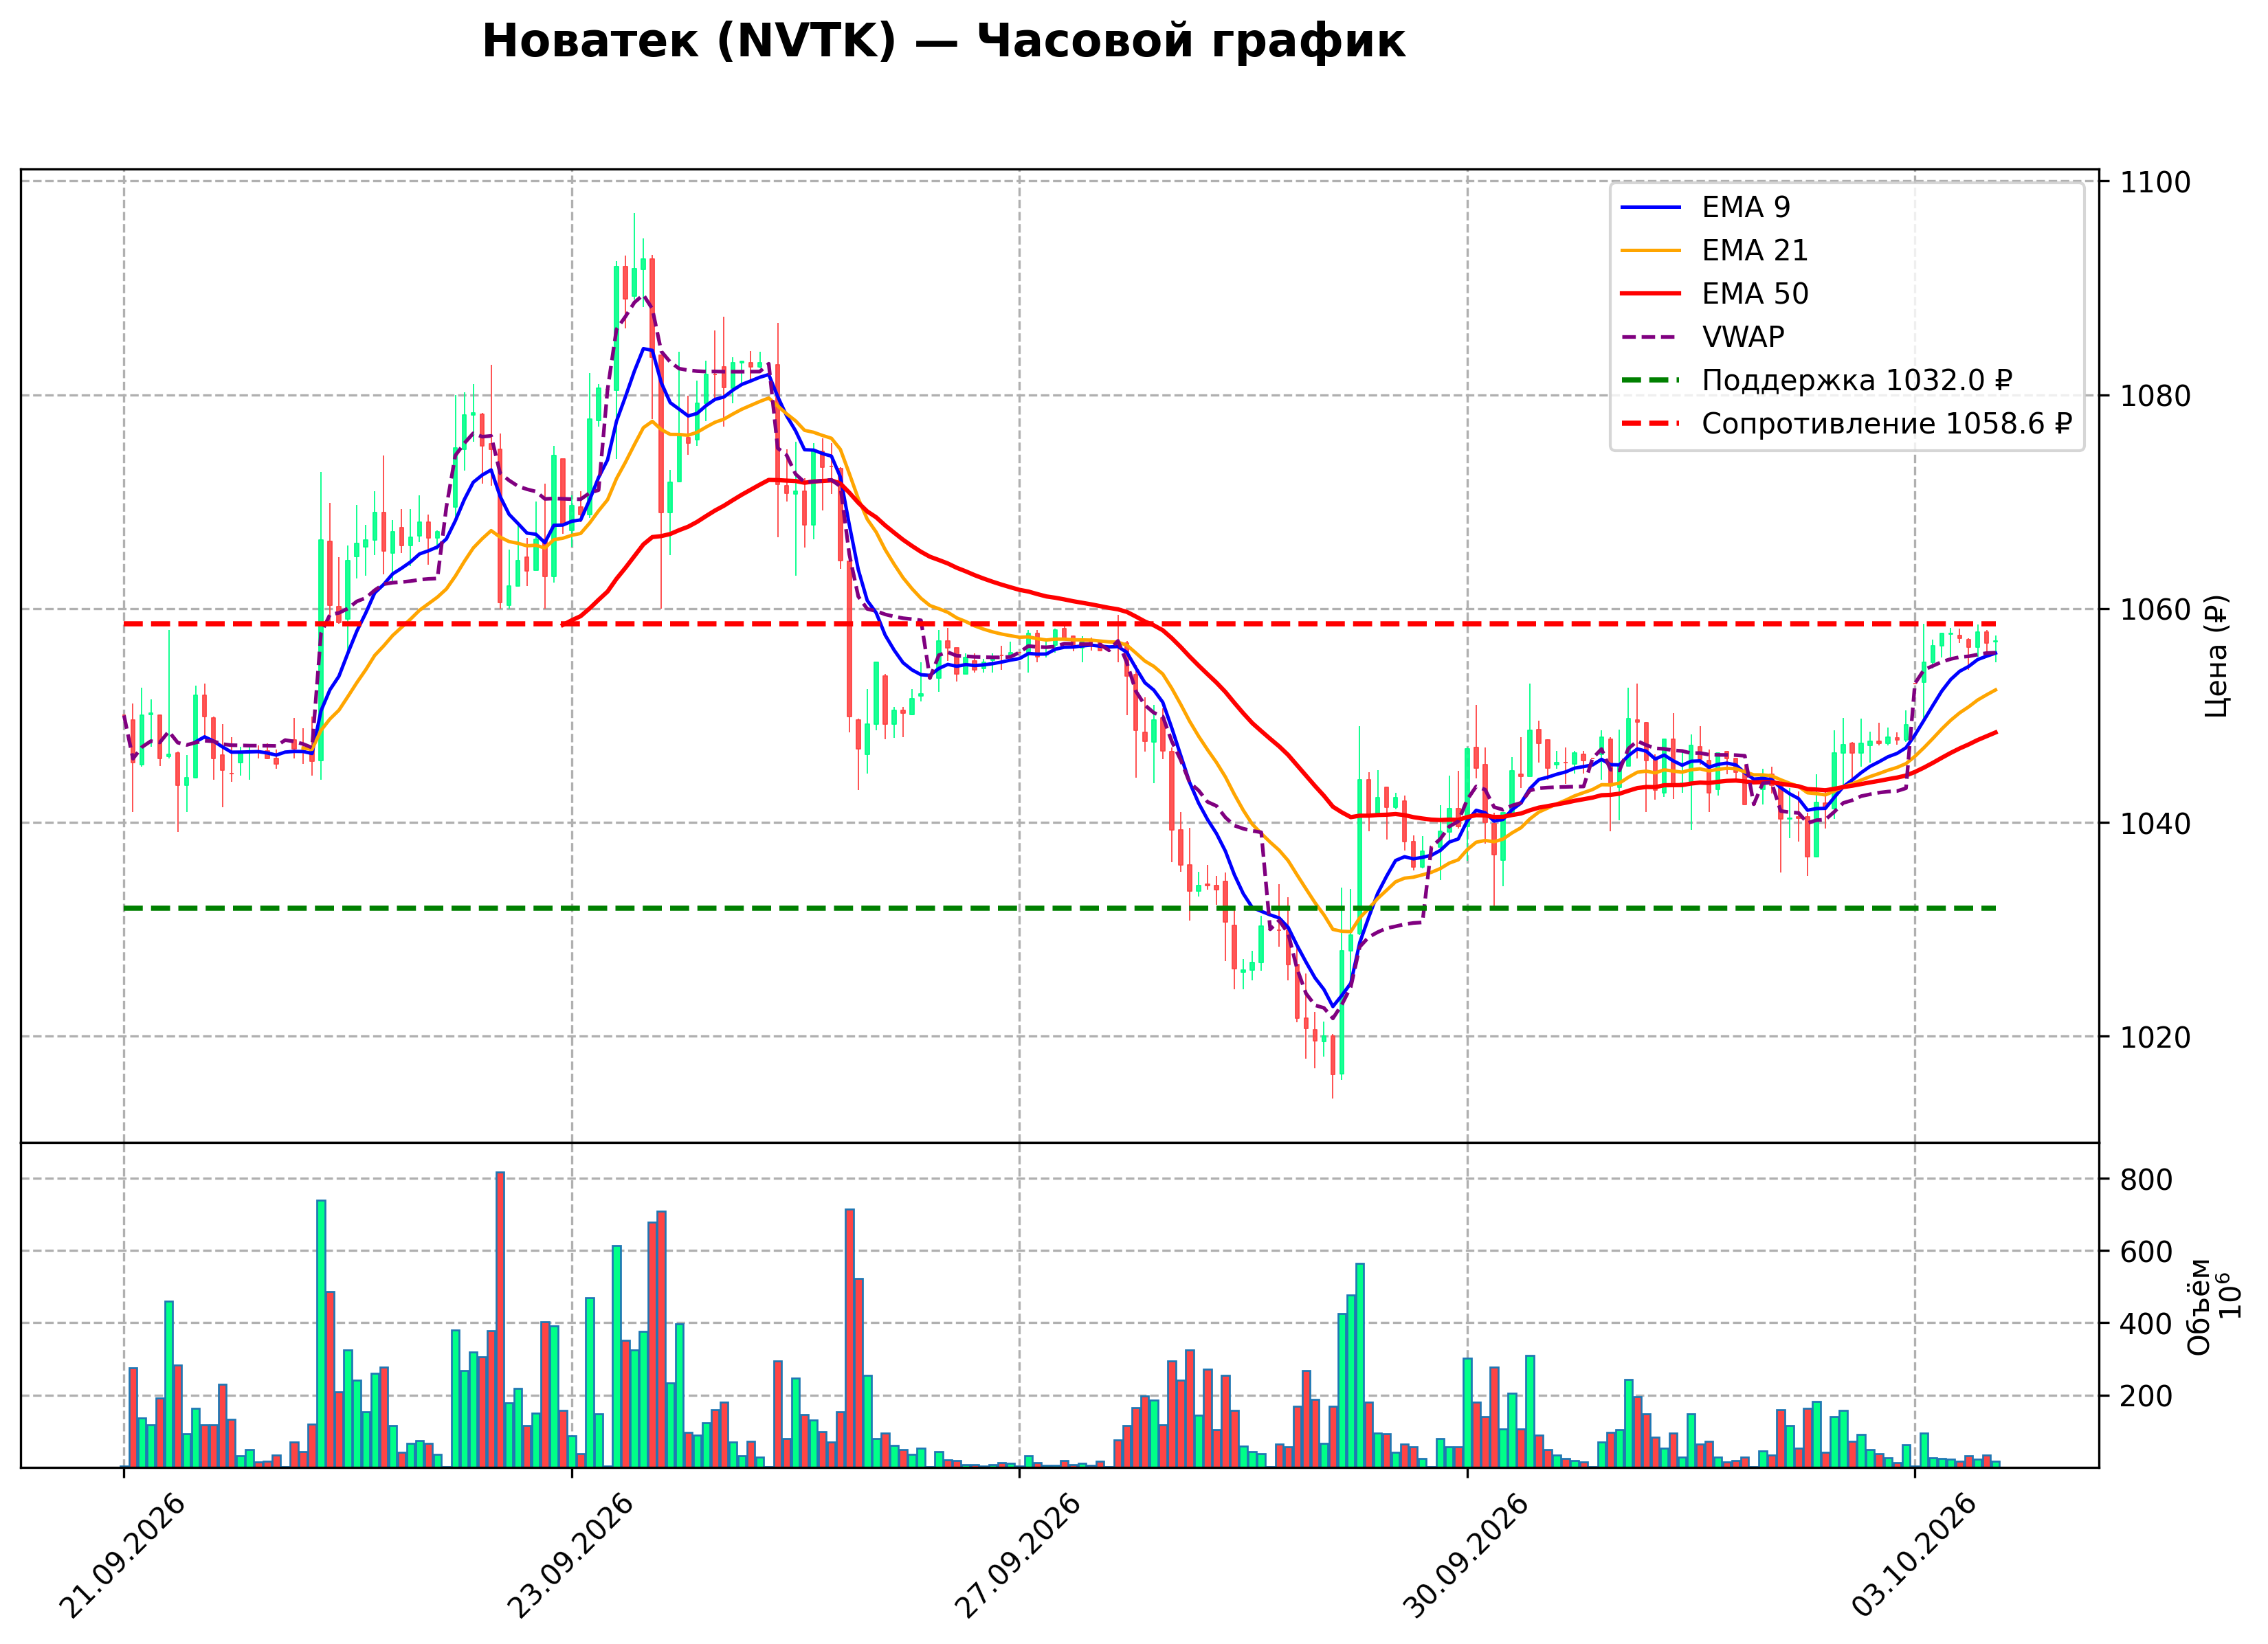Select the EMA 21 legend entry

coord(1714,250)
